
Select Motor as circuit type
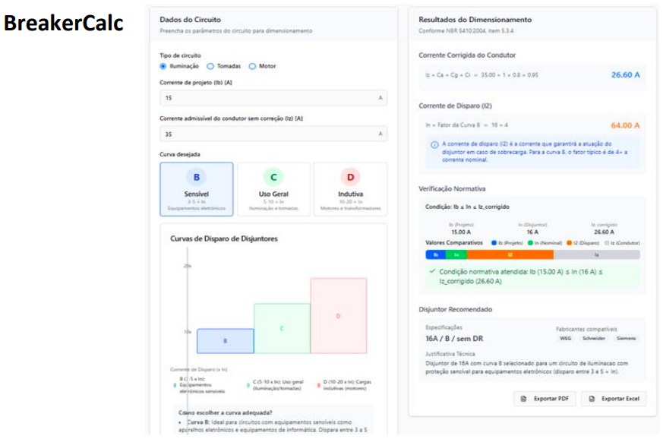(x=252, y=66)
